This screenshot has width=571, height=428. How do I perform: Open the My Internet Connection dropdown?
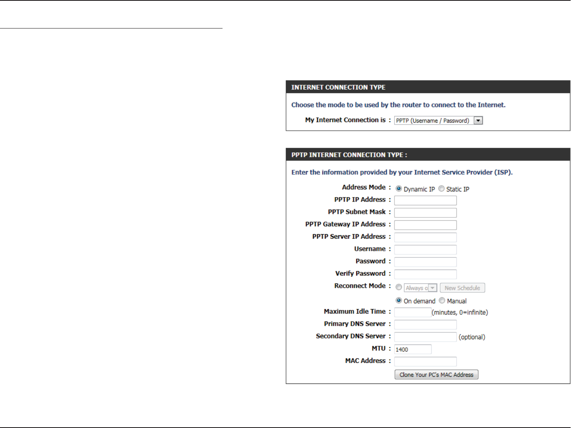click(x=438, y=121)
